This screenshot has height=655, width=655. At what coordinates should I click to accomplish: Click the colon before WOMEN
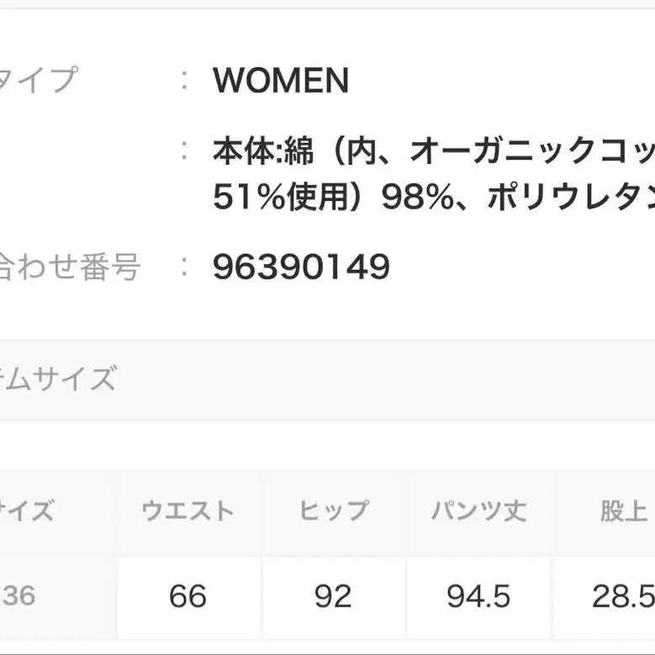pos(183,81)
